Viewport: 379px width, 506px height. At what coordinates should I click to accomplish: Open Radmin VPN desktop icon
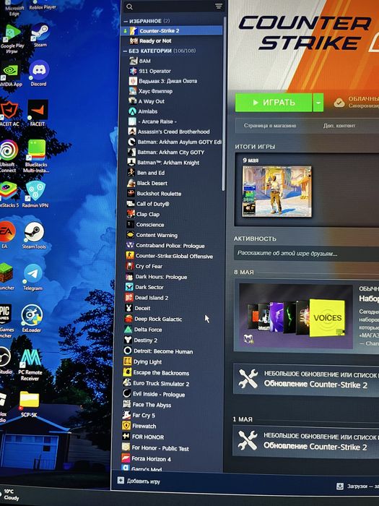click(35, 194)
